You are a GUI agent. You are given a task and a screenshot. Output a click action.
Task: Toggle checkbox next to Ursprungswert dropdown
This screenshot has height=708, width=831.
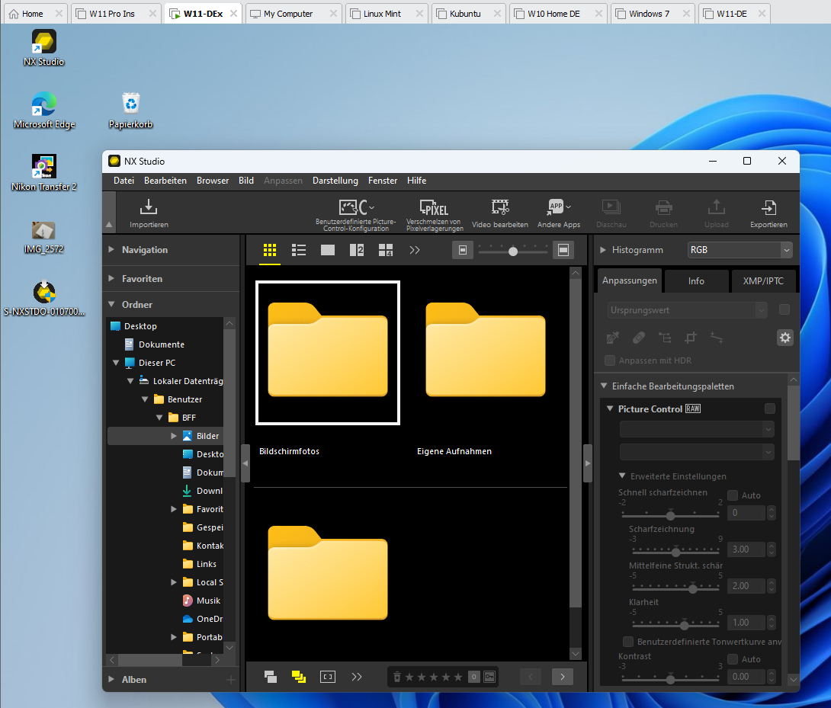pos(784,309)
